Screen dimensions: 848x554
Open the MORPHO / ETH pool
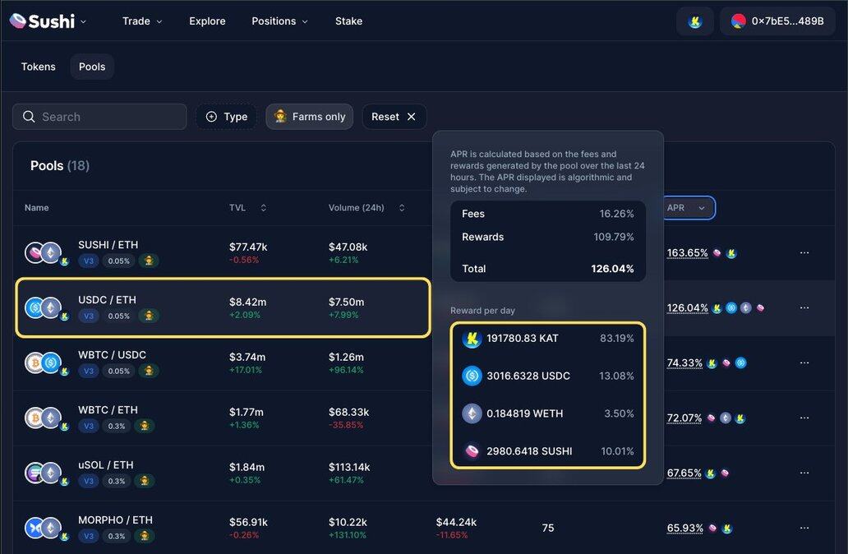pyautogui.click(x=115, y=520)
